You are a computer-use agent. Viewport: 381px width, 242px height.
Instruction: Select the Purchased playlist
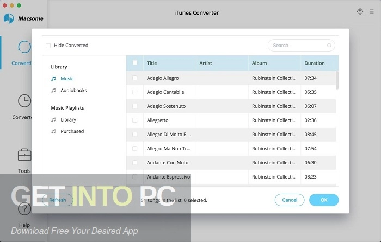coord(72,131)
